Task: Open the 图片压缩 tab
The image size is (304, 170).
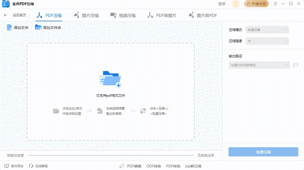Action: pyautogui.click(x=86, y=15)
